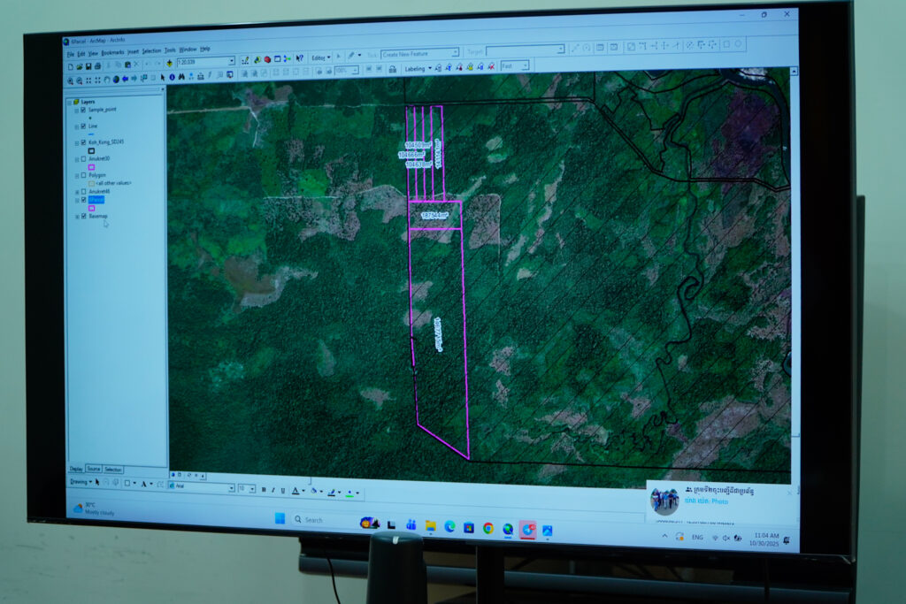Click the Bold text formatting button
Viewport: 906px width, 604px height.
[264, 489]
